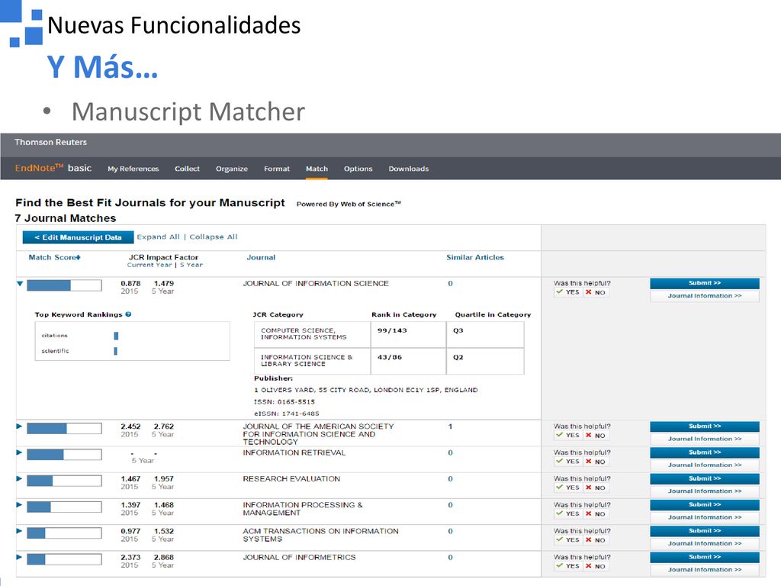Screen dimensions: 781x586
Task: Expand the Research Evaluation journal row
Action: tap(19, 479)
